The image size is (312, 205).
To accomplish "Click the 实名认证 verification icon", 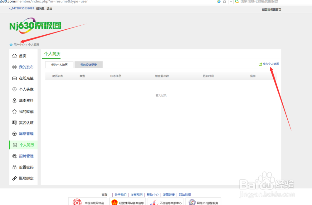I will point(15,122).
